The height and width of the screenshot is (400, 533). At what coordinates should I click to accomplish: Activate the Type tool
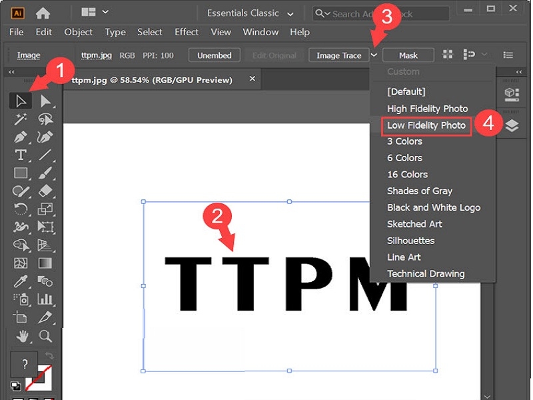click(x=21, y=155)
